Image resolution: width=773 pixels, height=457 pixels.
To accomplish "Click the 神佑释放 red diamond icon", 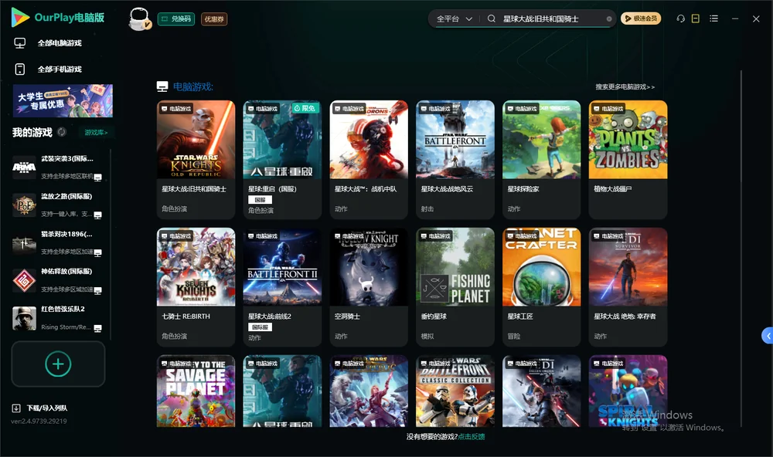I will pos(24,280).
